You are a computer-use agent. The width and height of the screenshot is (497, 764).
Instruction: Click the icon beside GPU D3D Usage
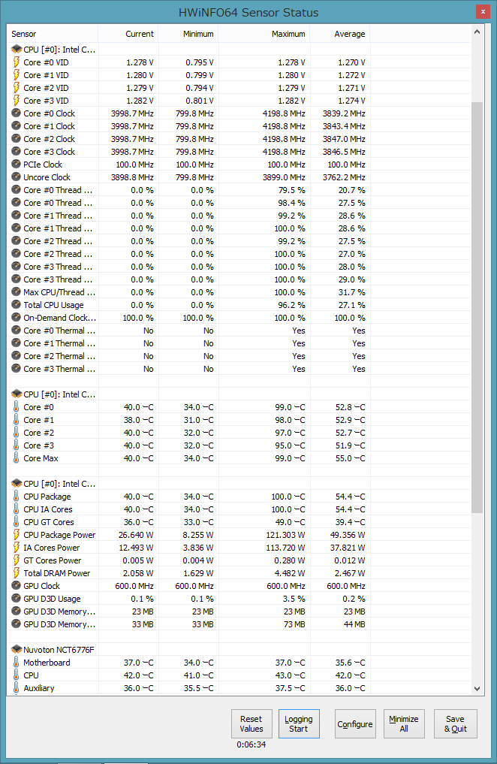pos(16,598)
